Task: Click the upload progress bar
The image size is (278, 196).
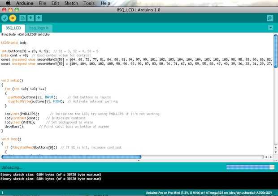Action: click(x=250, y=167)
